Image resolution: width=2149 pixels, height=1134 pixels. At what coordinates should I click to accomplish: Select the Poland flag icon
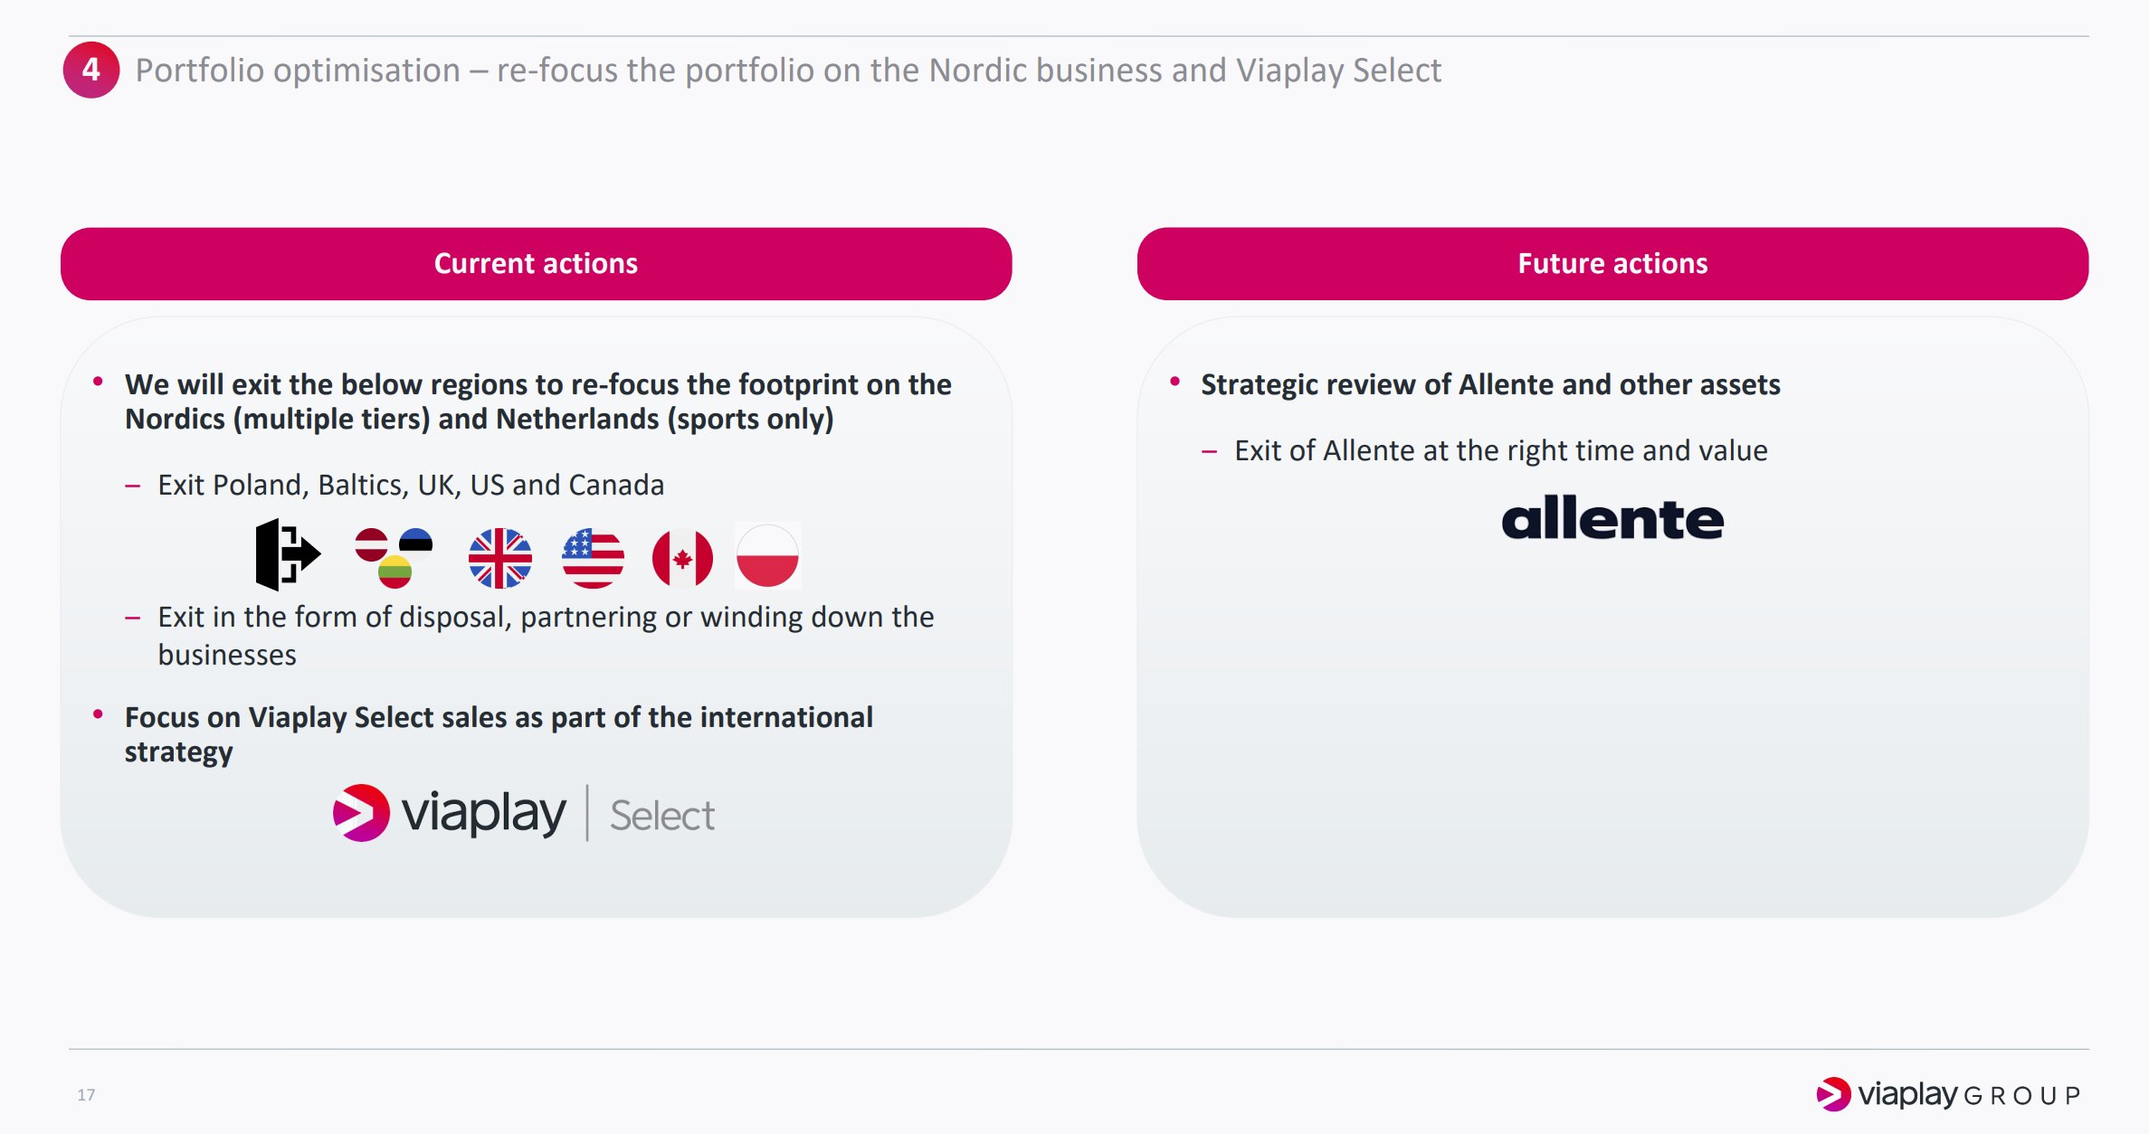coord(767,556)
